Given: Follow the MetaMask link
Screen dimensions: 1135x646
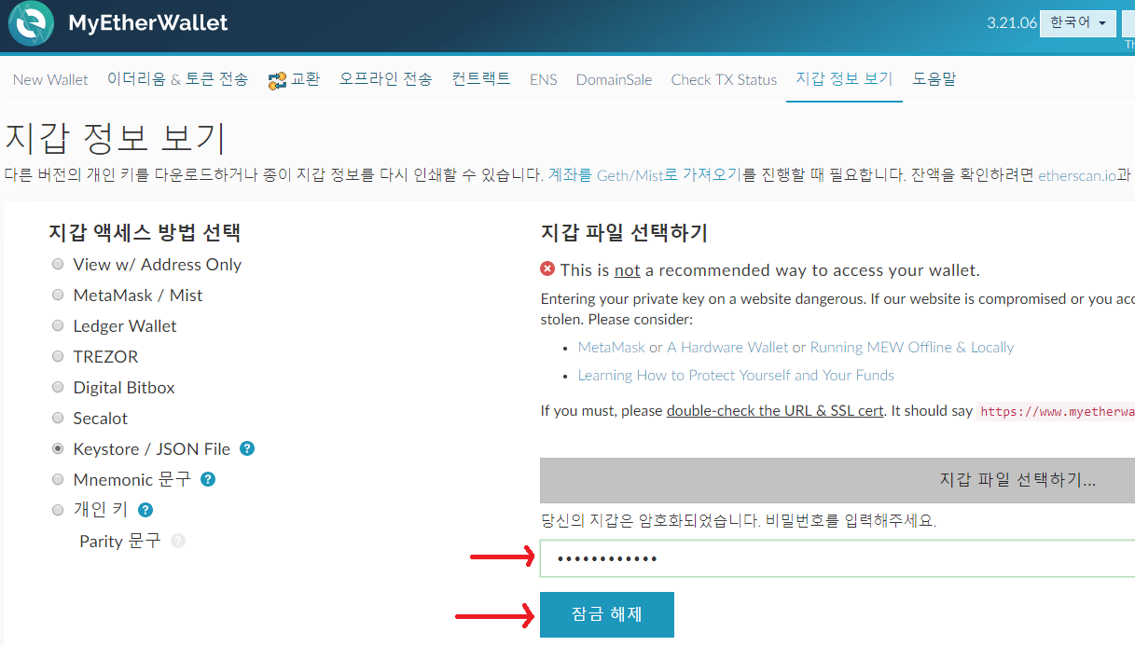Looking at the screenshot, I should pyautogui.click(x=612, y=347).
